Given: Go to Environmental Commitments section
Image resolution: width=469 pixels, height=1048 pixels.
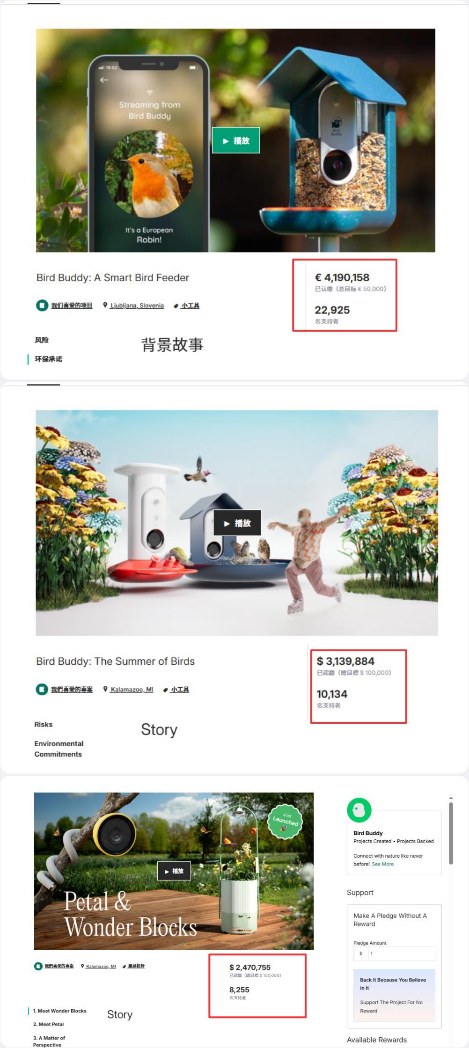Looking at the screenshot, I should (x=59, y=749).
